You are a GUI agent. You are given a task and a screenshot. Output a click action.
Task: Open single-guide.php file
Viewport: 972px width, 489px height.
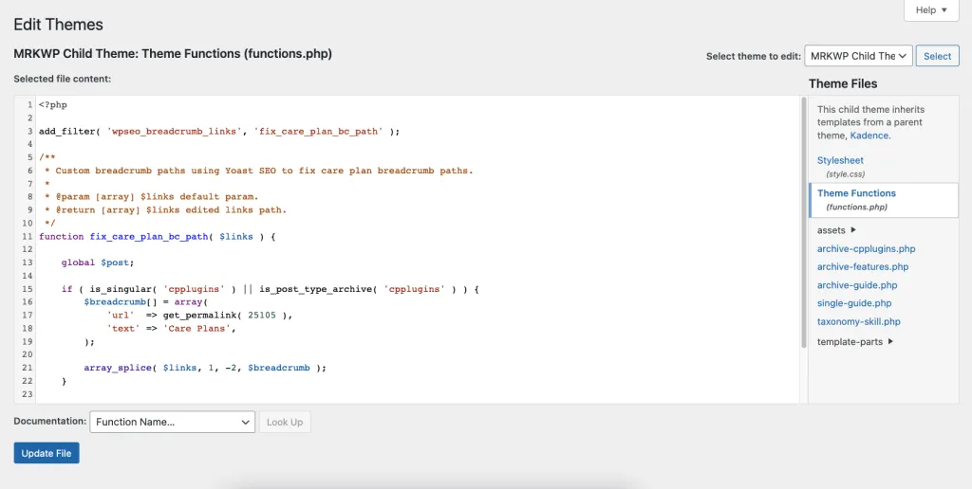click(x=854, y=303)
